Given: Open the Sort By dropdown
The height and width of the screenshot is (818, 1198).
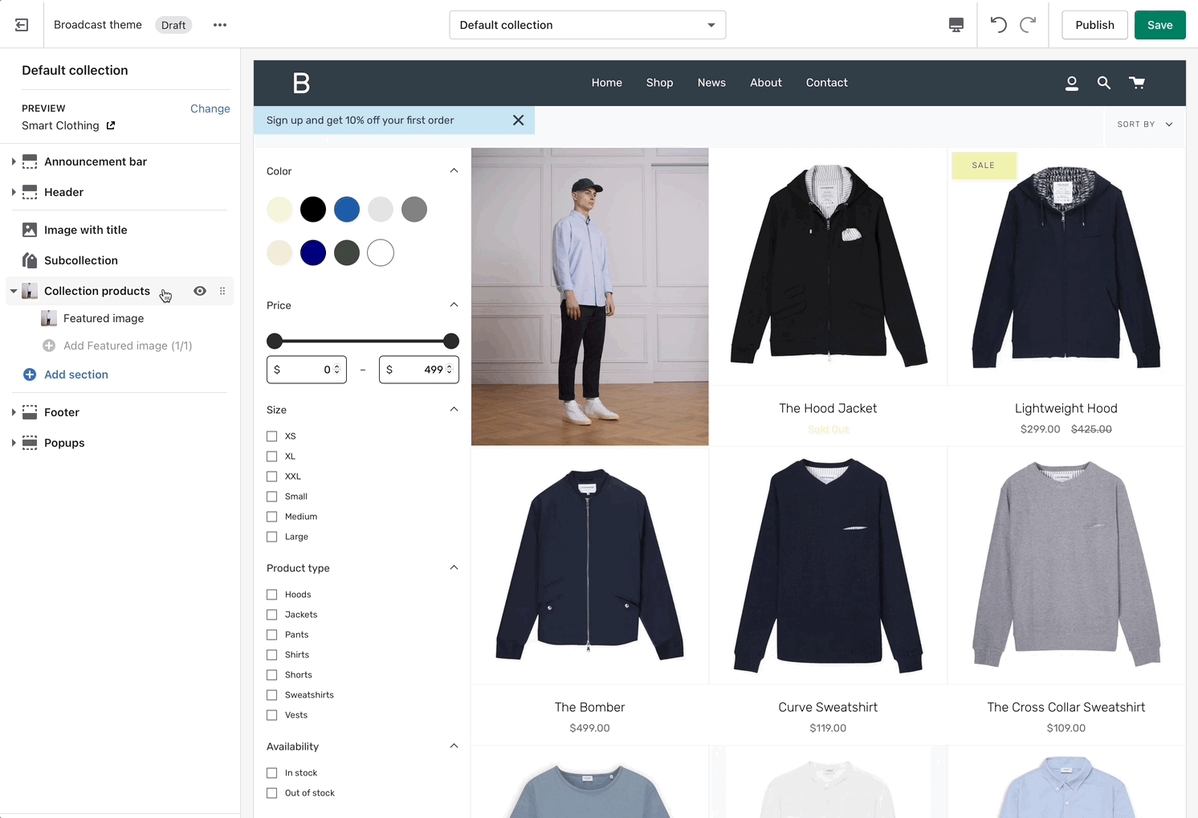Looking at the screenshot, I should pos(1144,125).
